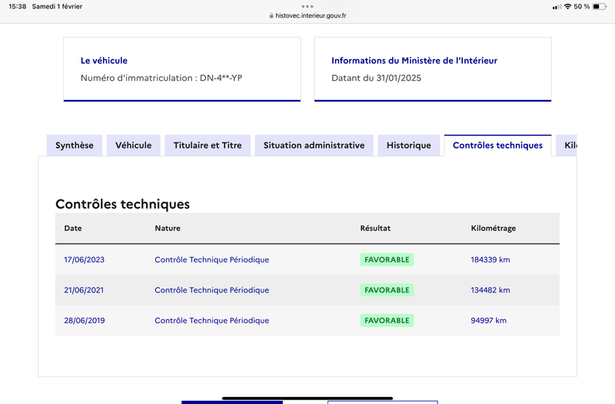Select the Contrôles techniques tab
The width and height of the screenshot is (615, 404).
(x=497, y=145)
